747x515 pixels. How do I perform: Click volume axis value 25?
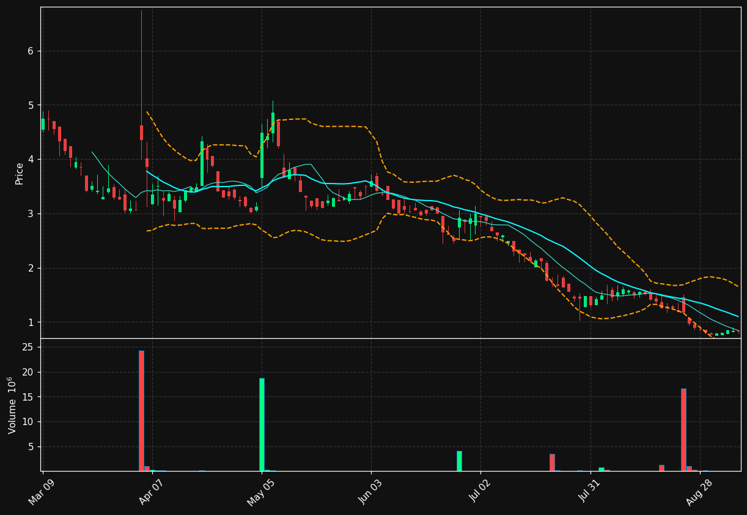pos(28,347)
